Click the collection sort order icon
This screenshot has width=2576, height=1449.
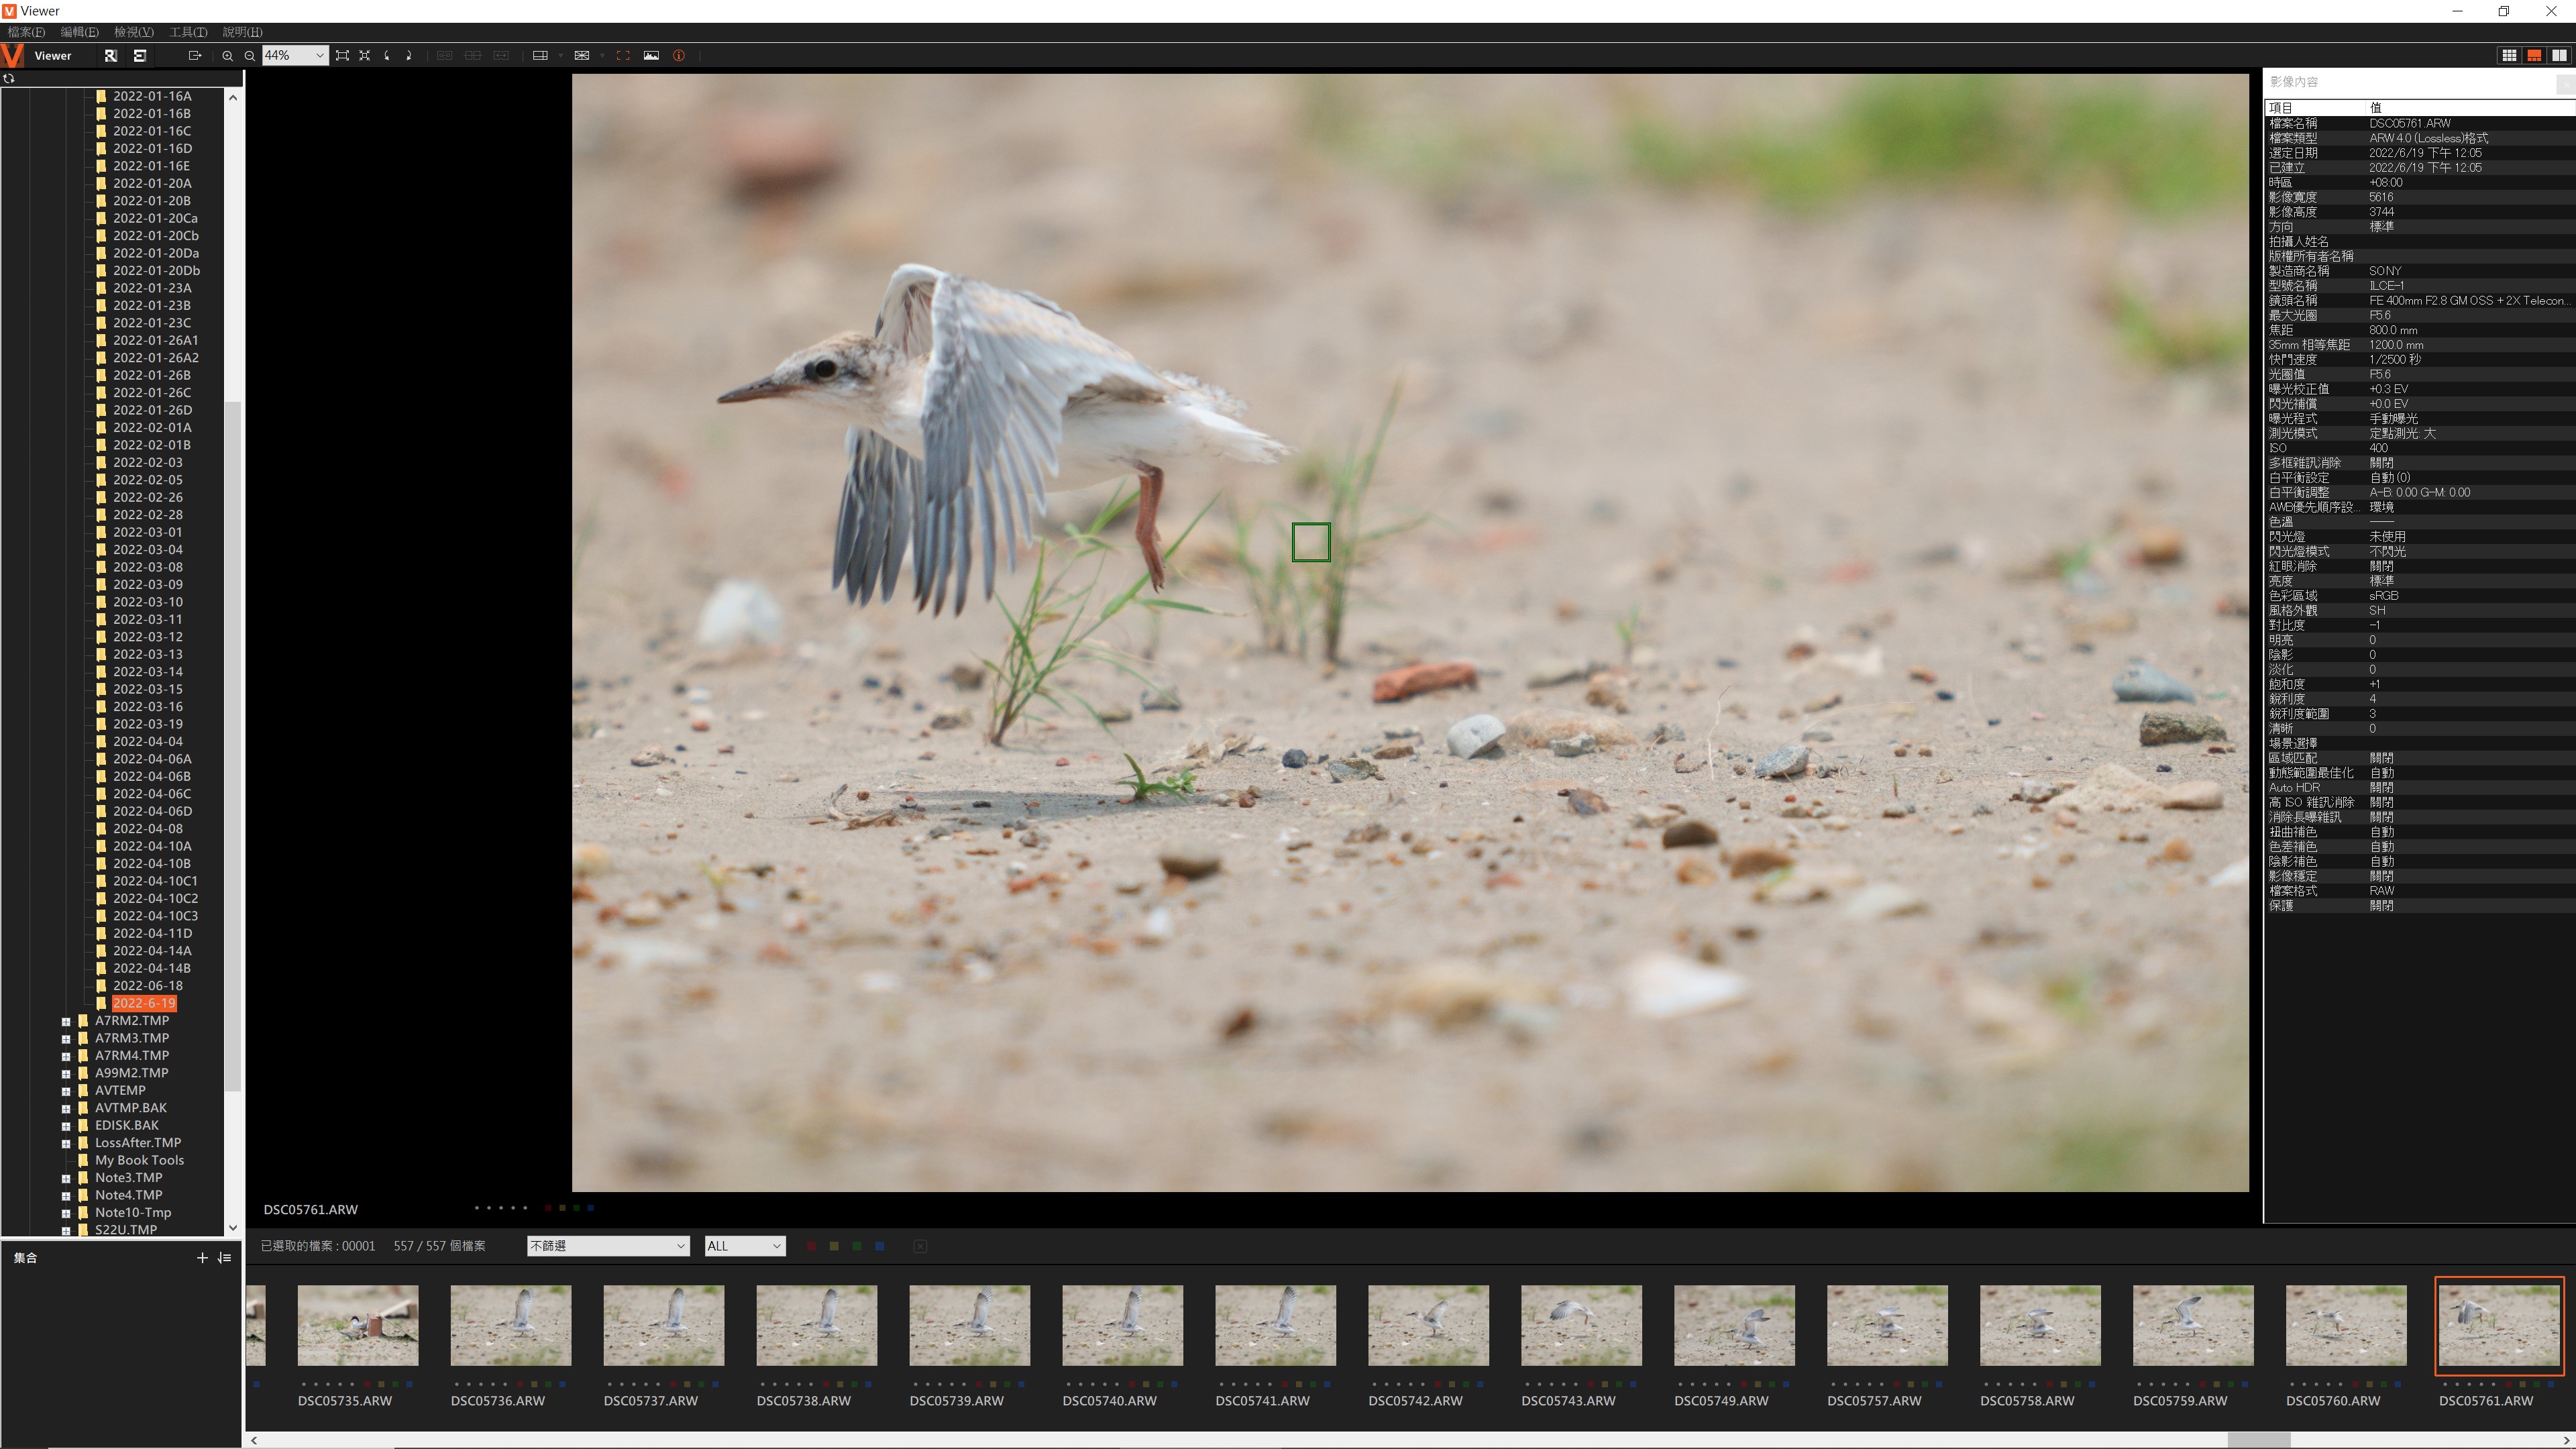coord(224,1257)
